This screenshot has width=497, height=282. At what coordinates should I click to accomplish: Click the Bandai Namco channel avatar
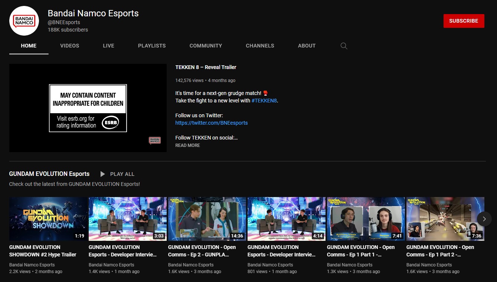pos(24,21)
